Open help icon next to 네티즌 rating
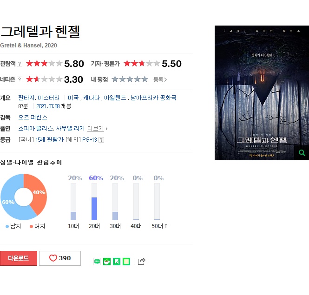 pyautogui.click(x=20, y=79)
